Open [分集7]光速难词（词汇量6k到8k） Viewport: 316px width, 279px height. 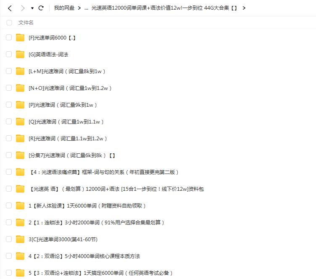[x=72, y=155]
